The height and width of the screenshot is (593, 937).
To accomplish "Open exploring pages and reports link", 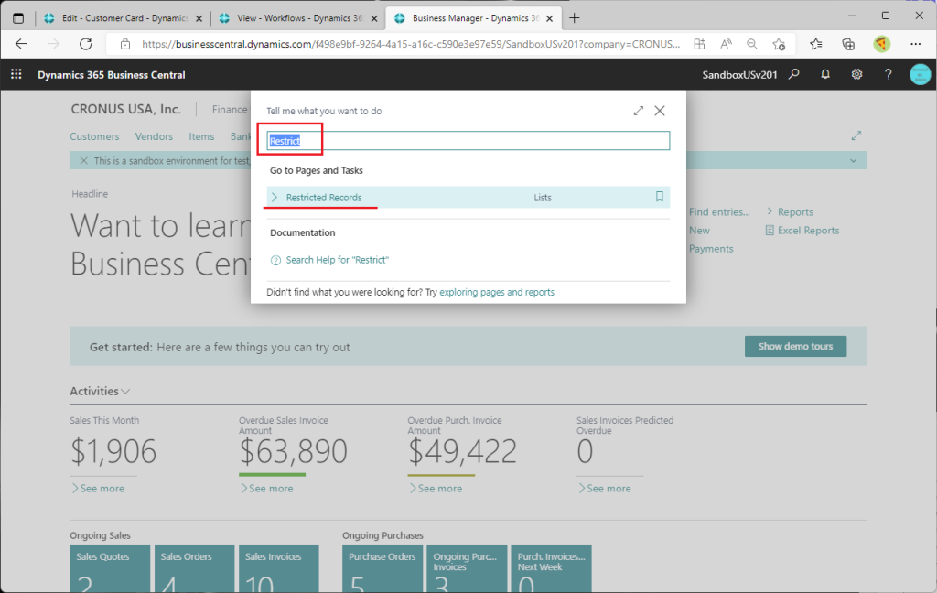I will click(497, 292).
